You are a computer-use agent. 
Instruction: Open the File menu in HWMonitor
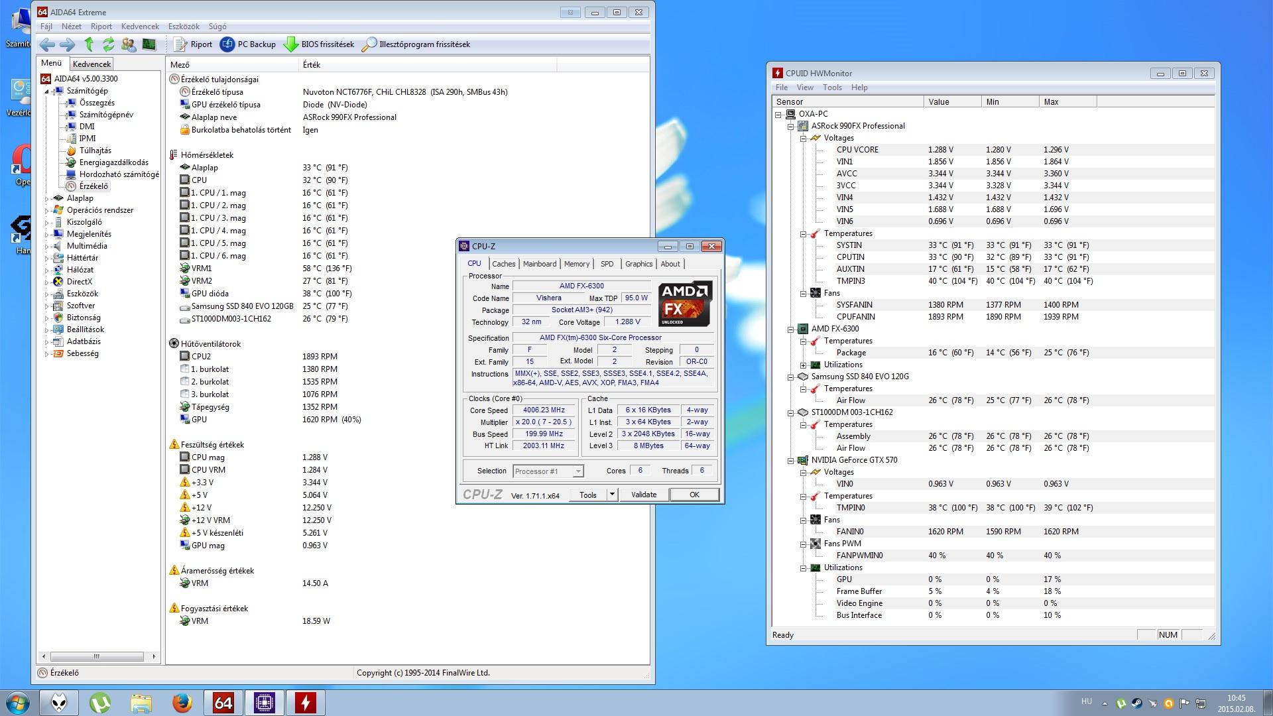(x=782, y=88)
